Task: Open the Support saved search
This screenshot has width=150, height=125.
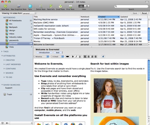Action: [9, 88]
